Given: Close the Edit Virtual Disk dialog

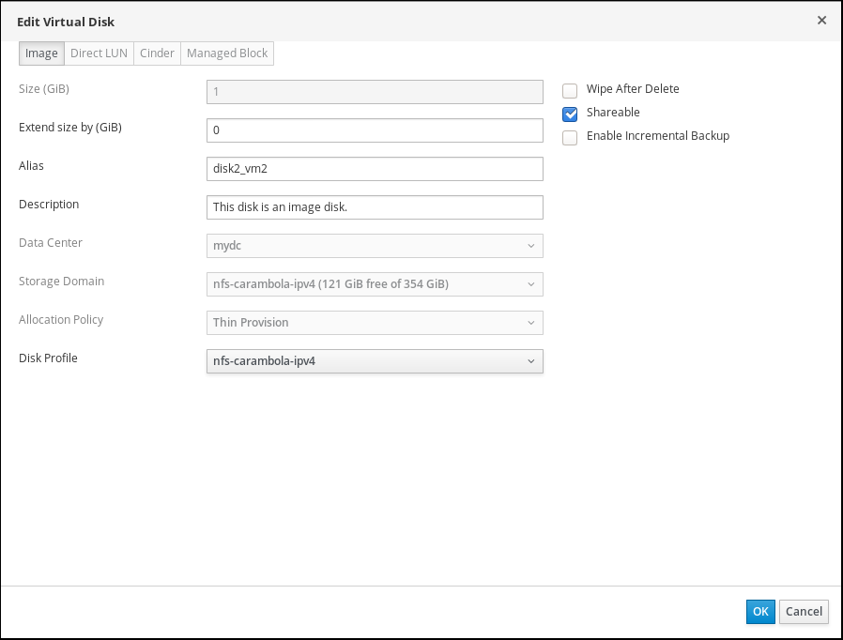Looking at the screenshot, I should coord(821,20).
